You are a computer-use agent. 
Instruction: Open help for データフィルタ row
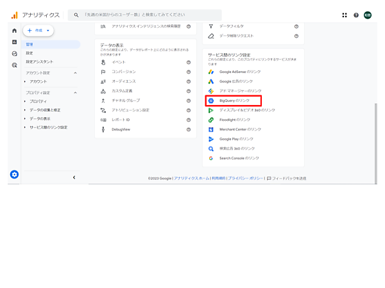pyautogui.click(x=296, y=26)
